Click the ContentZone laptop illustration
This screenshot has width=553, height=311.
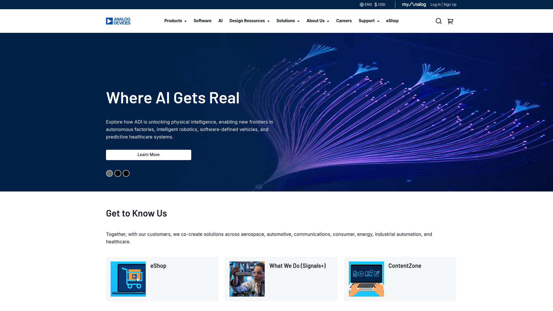pos(366,279)
